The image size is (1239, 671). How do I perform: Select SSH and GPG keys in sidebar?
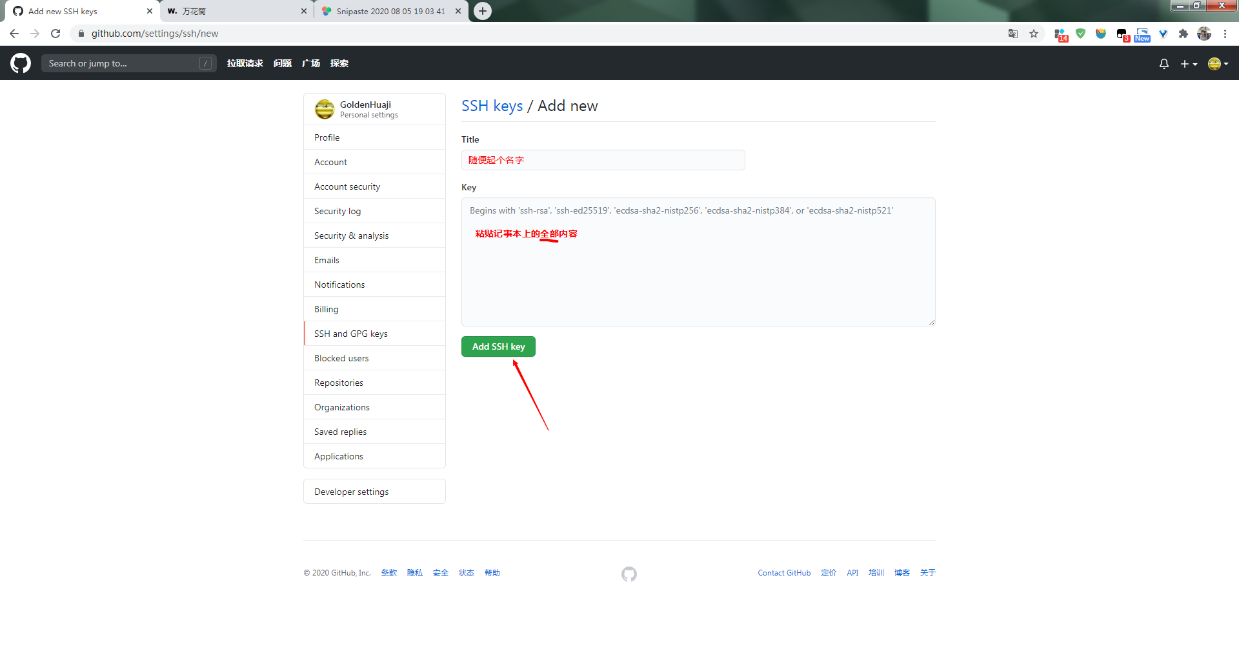click(x=374, y=334)
